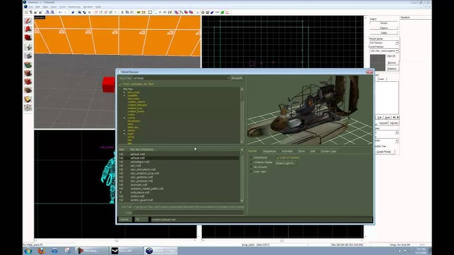
Task: Expand the first folder under MDL Files
Action: (x=124, y=92)
